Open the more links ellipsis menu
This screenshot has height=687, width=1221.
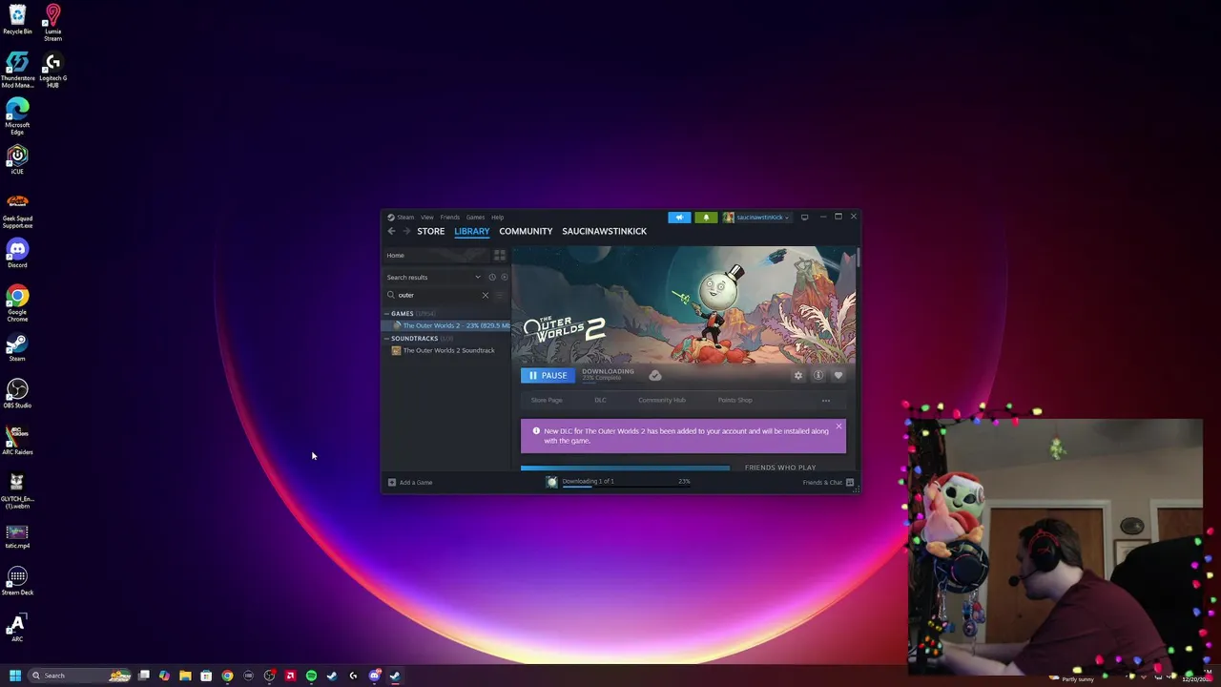coord(826,400)
